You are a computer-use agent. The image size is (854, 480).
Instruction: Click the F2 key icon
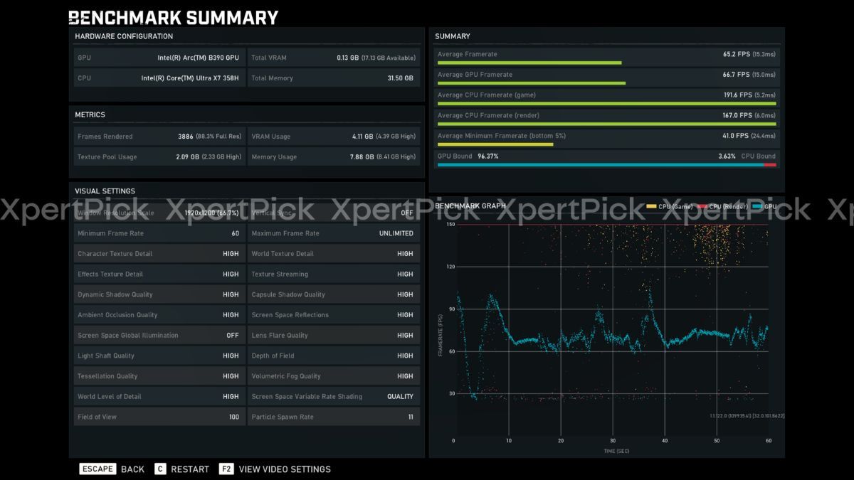click(226, 469)
